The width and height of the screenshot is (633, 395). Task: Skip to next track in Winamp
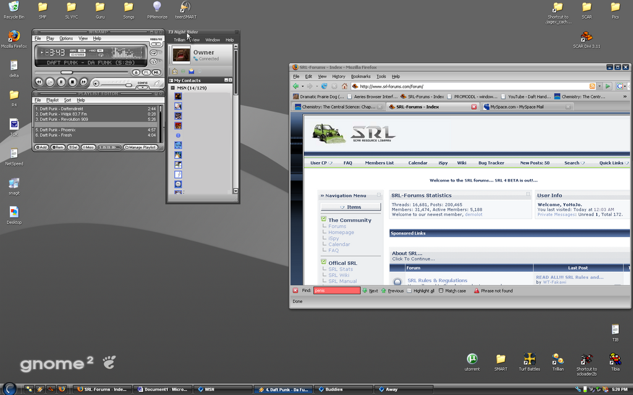click(x=83, y=81)
